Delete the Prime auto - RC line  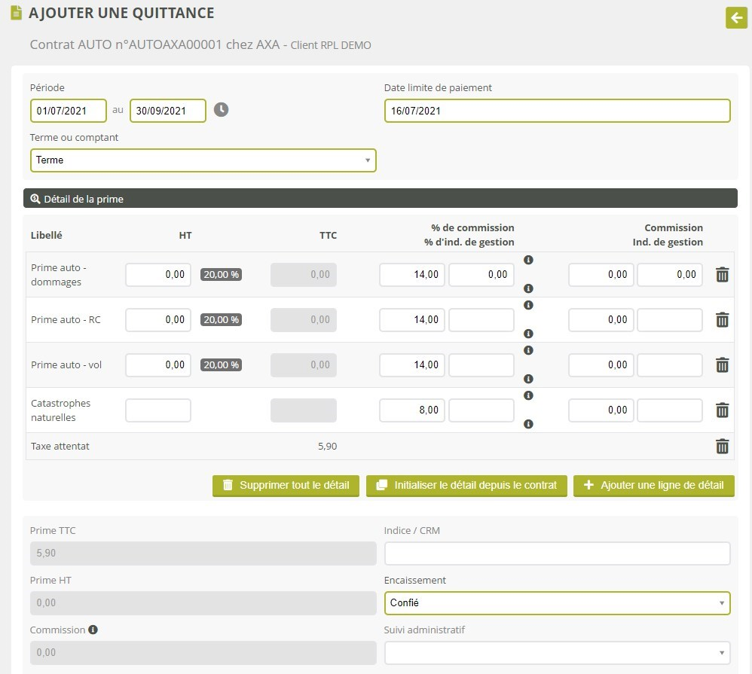click(722, 320)
